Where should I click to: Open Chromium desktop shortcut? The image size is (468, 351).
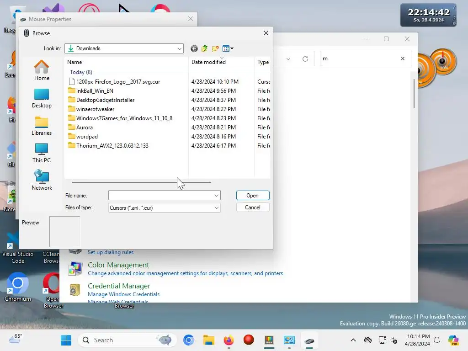18,287
